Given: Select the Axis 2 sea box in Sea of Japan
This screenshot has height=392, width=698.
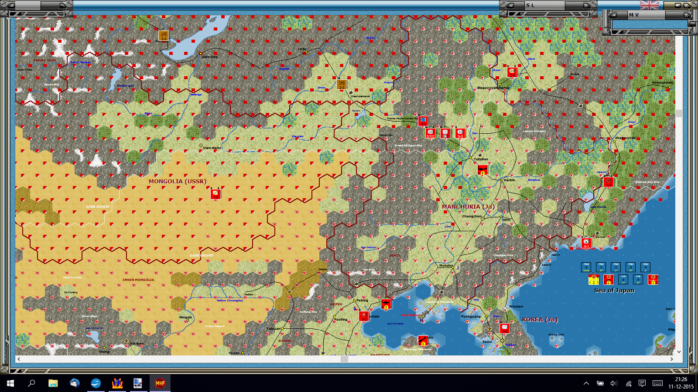Looking at the screenshot, I should coord(623,279).
